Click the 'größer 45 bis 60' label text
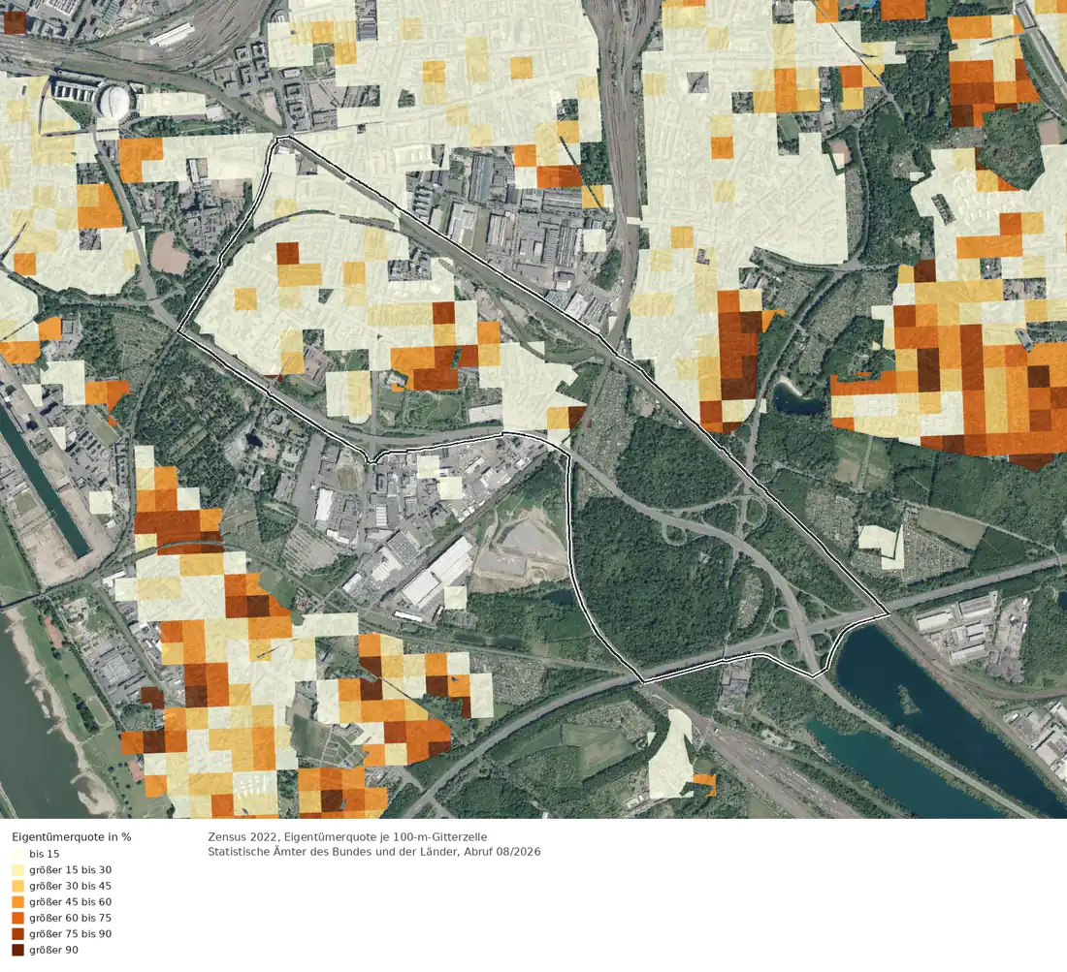 [x=70, y=902]
